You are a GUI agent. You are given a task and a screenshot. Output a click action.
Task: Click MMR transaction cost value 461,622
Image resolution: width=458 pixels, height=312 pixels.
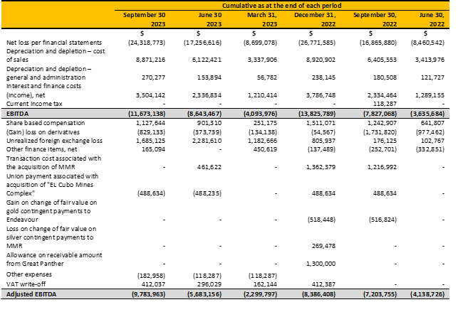[209, 167]
